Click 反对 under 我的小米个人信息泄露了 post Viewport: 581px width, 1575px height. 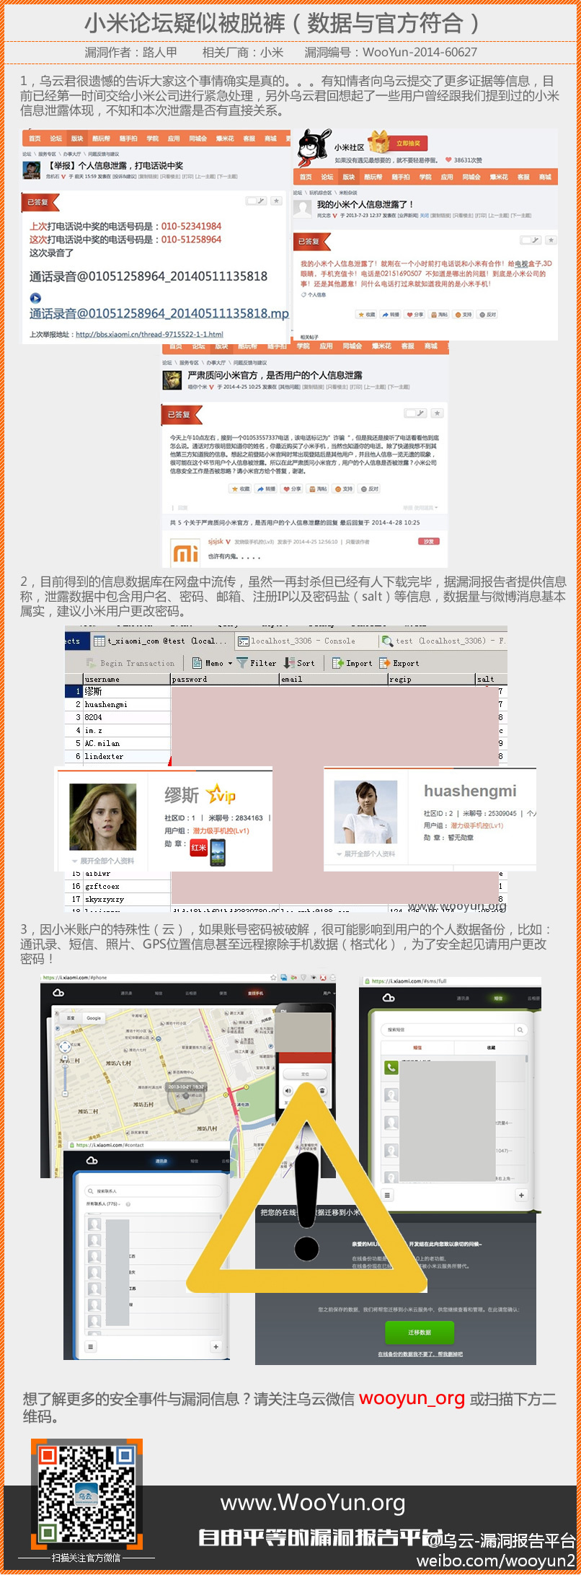[487, 315]
